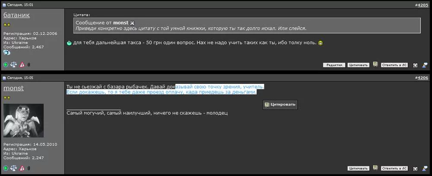The width and height of the screenshot is (432, 176).
Task: Click the quoted text Приведи конкретно здесь цитату
Action: 191,28
